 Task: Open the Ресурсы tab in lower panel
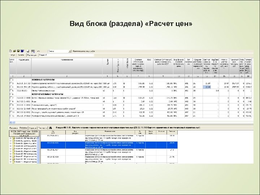(x=23, y=128)
